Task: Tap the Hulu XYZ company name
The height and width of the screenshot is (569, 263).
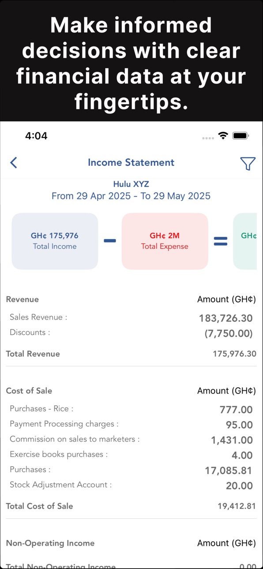Action: (x=131, y=184)
